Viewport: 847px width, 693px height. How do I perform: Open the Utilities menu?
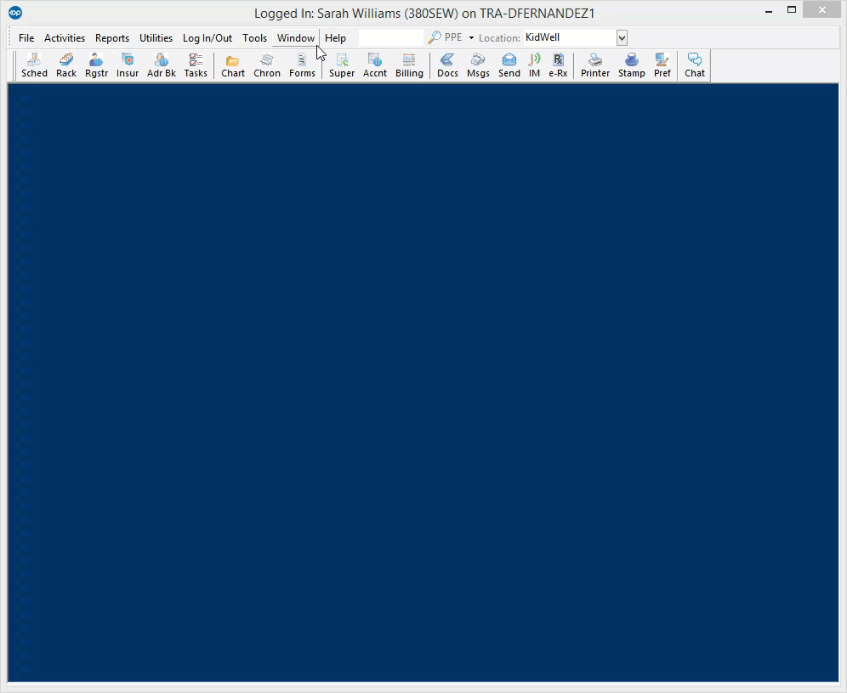(156, 38)
